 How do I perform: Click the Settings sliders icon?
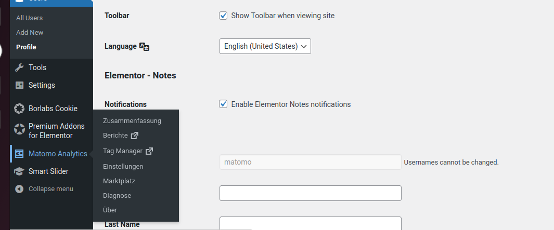(19, 85)
